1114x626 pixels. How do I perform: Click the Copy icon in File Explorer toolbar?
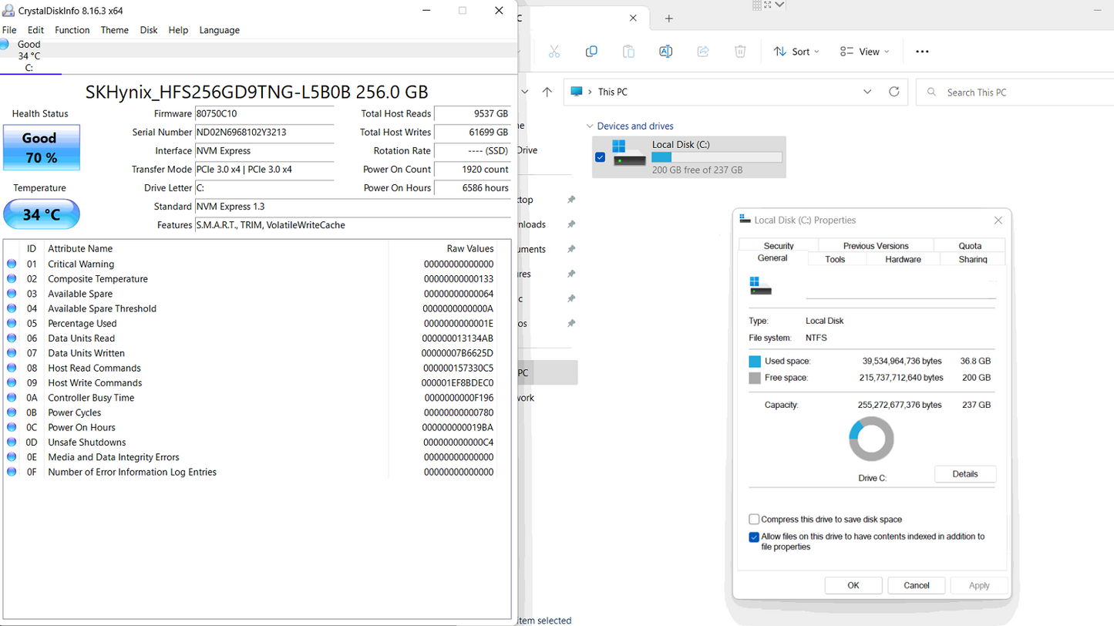coord(591,52)
